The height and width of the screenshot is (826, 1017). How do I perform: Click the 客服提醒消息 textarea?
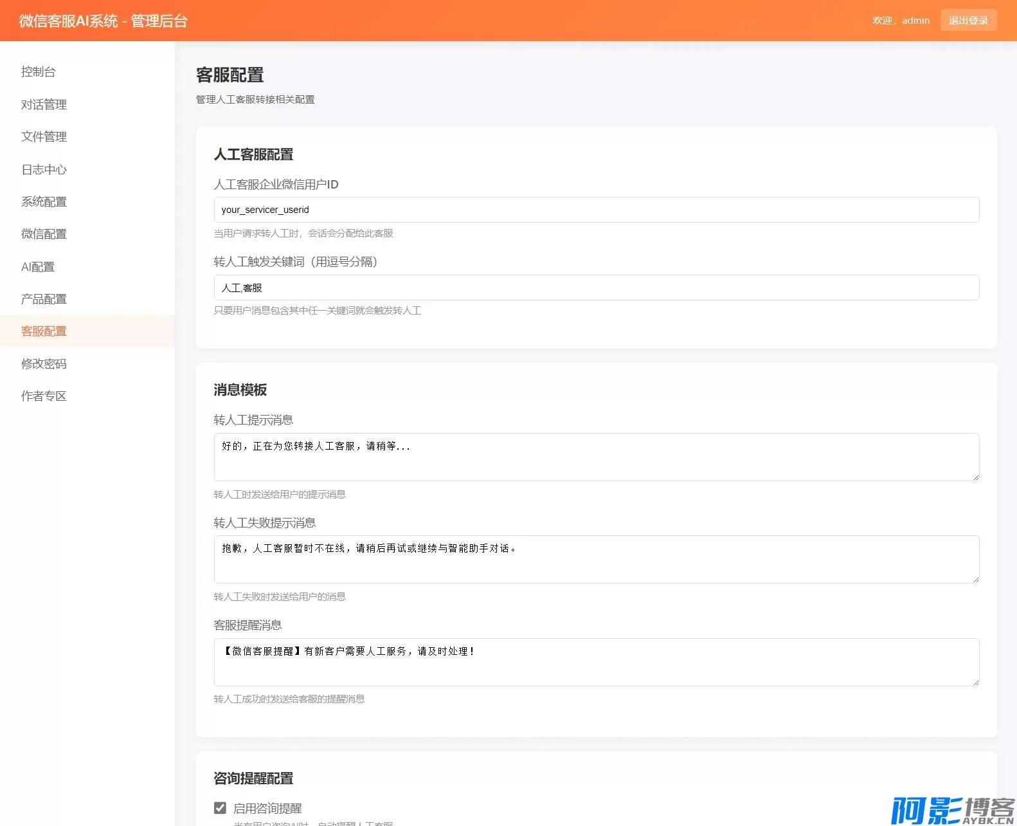(x=596, y=662)
